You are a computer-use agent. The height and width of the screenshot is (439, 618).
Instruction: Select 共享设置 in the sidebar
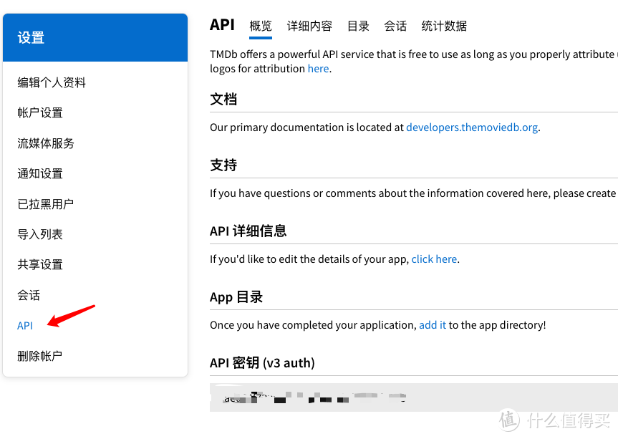click(x=40, y=264)
